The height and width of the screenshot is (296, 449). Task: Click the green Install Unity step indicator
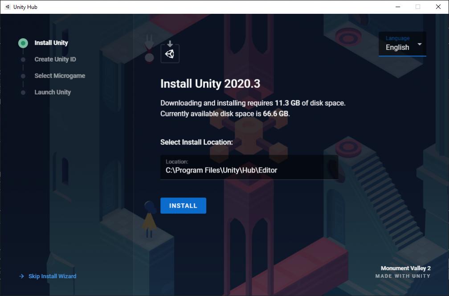pyautogui.click(x=23, y=43)
